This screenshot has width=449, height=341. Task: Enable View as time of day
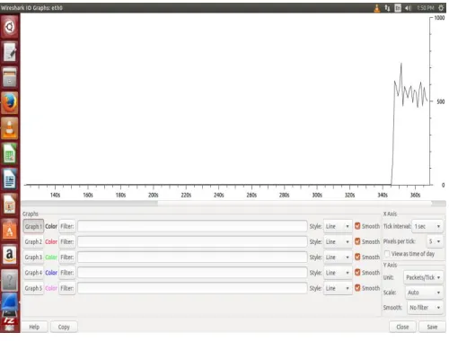coord(387,254)
